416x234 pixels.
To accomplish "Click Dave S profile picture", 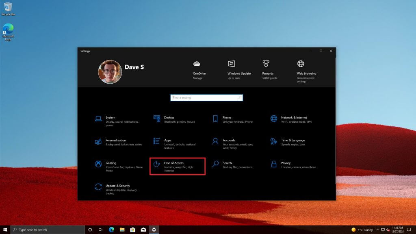I will coord(110,72).
